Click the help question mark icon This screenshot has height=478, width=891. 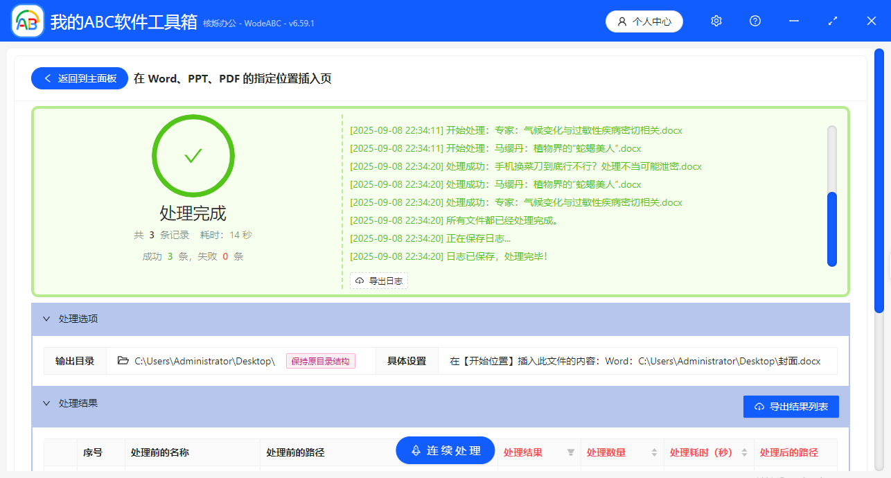755,21
